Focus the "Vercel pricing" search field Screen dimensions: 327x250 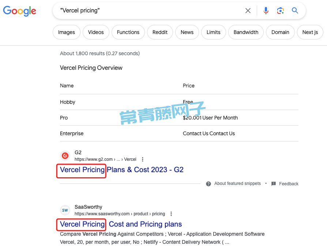[150, 11]
